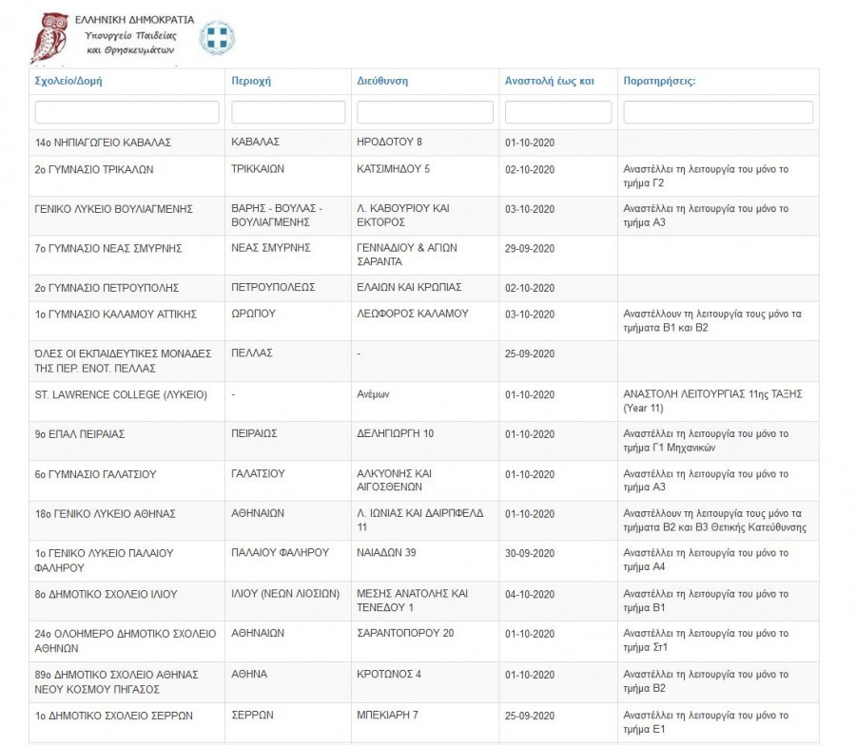Focus the Σχολείο/Δομή filter input field
The width and height of the screenshot is (856, 745).
click(x=126, y=112)
